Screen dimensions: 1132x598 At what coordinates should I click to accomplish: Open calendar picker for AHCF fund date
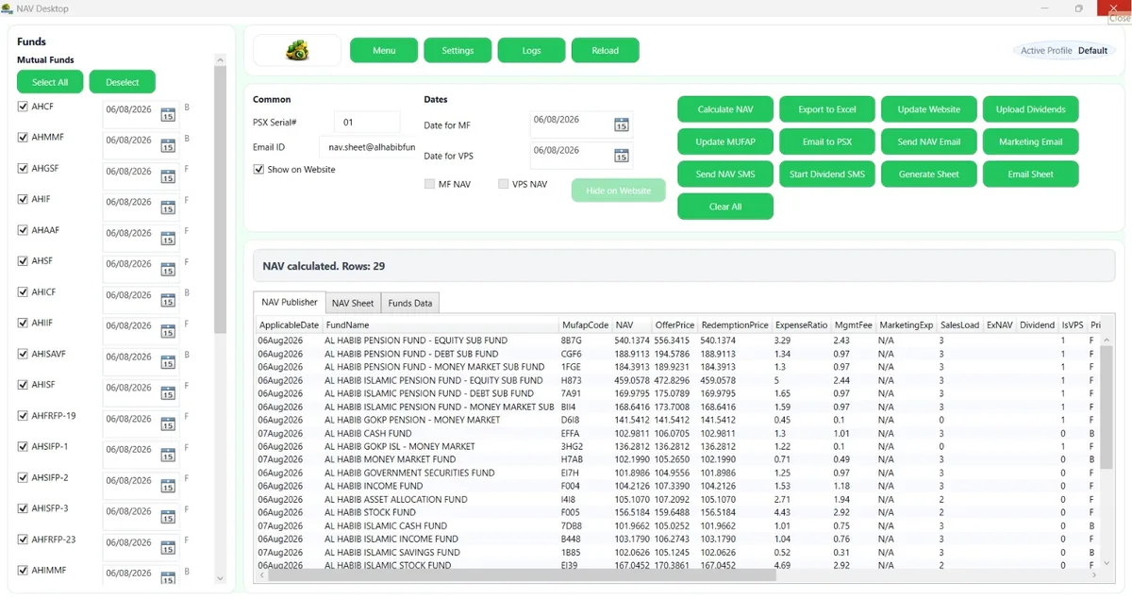click(168, 115)
